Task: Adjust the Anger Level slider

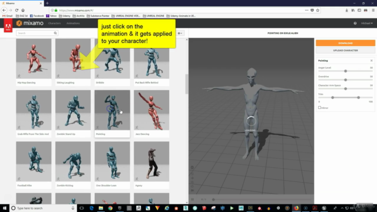Action: click(x=346, y=71)
